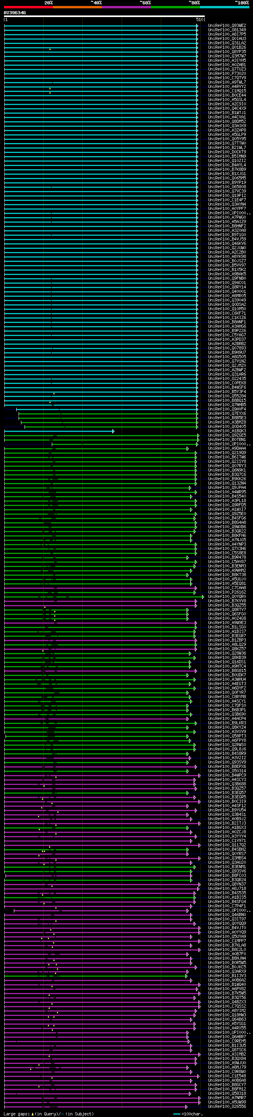Select the UniRef100_C7CAA8 label
The image size is (253, 1117).
pos(227,588)
